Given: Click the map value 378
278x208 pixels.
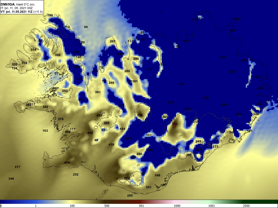Looking at the screenshot, I should coord(61,119).
